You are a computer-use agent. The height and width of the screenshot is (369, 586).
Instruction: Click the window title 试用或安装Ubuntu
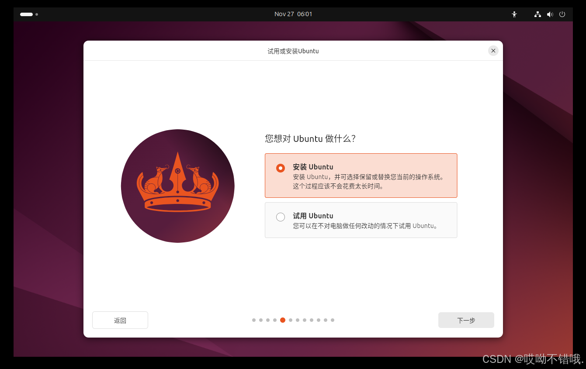click(293, 51)
